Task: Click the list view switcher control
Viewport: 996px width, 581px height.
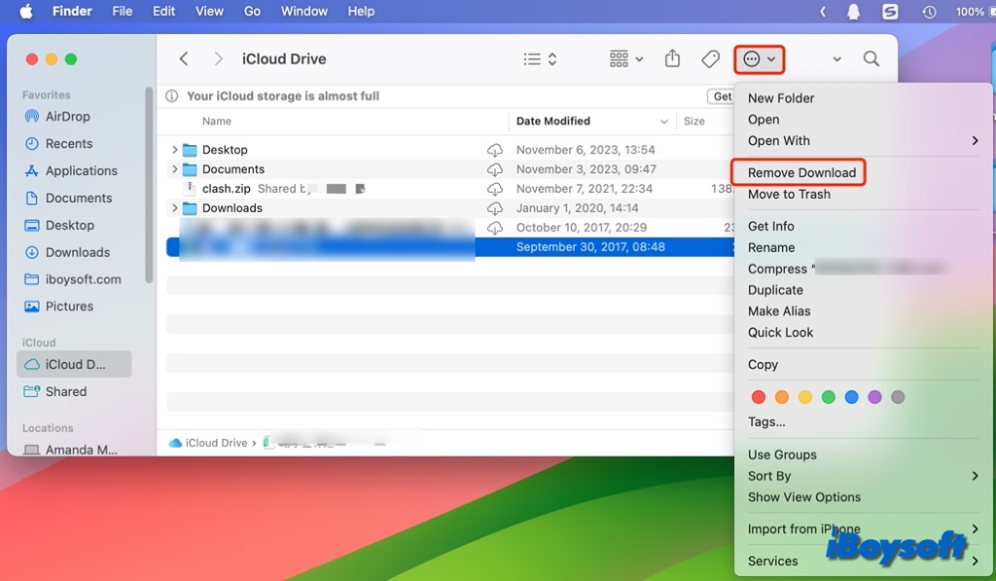Action: point(540,59)
